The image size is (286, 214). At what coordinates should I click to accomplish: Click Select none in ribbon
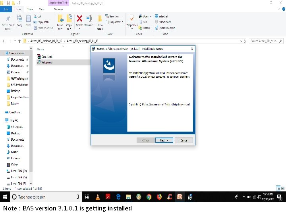pyautogui.click(x=163, y=22)
